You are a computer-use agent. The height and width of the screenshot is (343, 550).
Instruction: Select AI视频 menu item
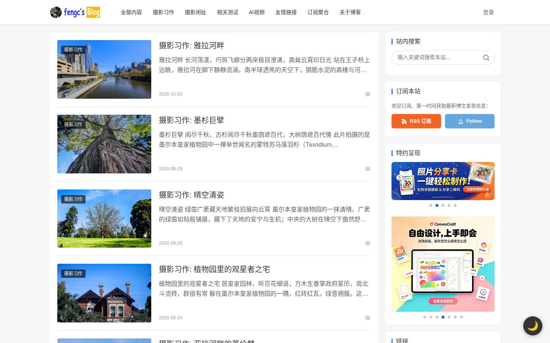point(257,13)
